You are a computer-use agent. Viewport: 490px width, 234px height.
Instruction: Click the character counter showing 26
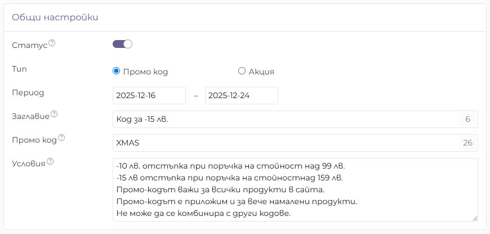(x=467, y=143)
